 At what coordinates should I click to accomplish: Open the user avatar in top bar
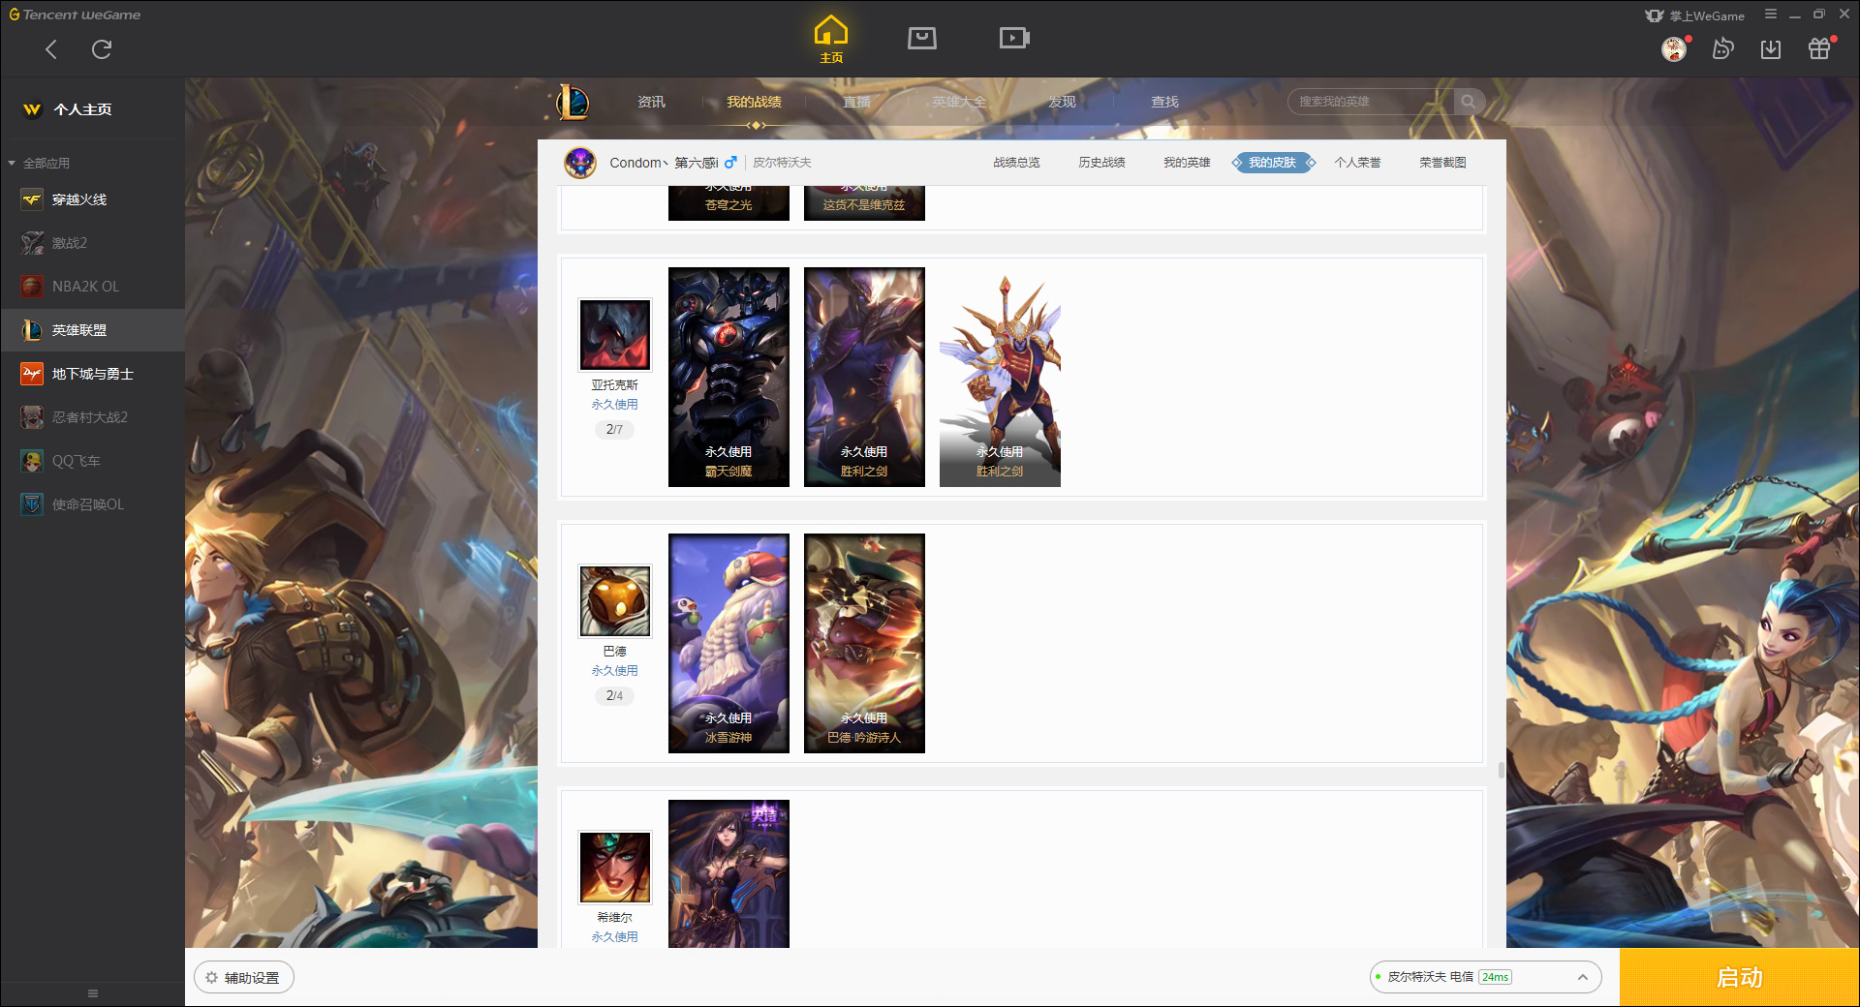1674,48
